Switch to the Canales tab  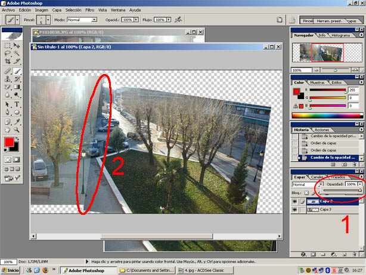coord(318,177)
